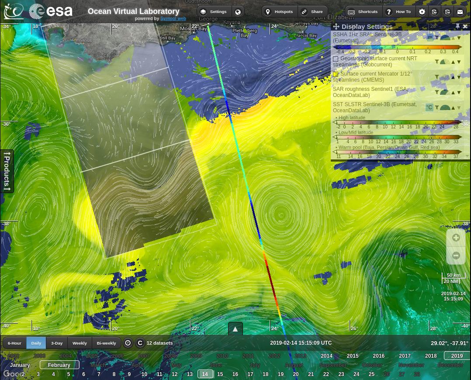
Task: Select the 3-Day time span
Action: pos(57,343)
